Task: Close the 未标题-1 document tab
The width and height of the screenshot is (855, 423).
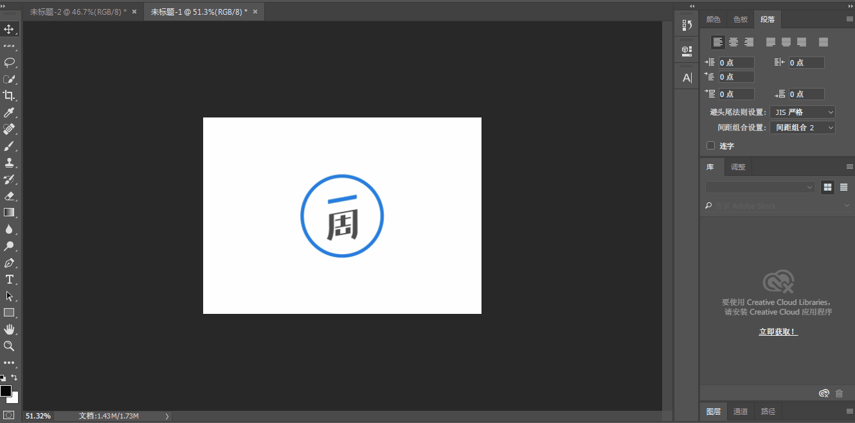Action: click(255, 12)
